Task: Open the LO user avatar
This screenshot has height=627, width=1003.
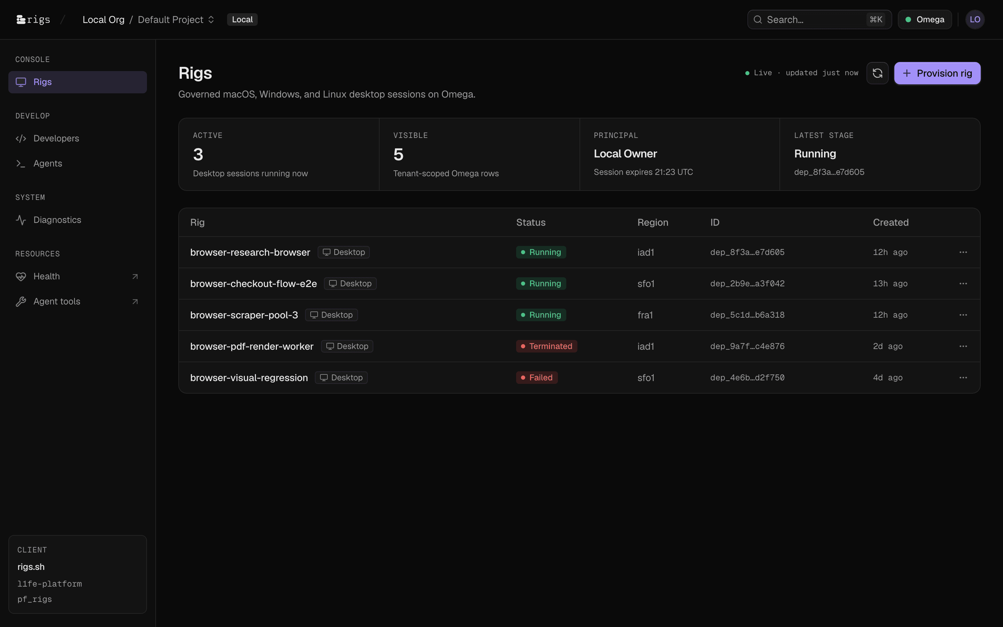Action: (x=974, y=20)
